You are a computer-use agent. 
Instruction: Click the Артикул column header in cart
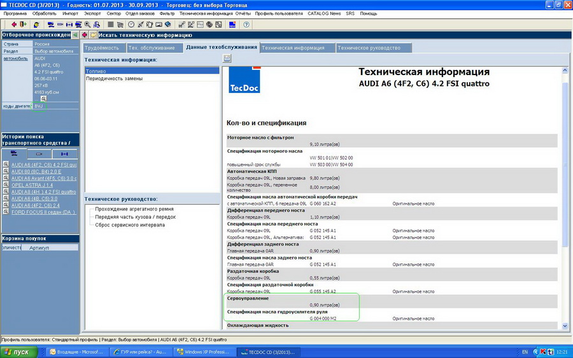click(x=50, y=248)
